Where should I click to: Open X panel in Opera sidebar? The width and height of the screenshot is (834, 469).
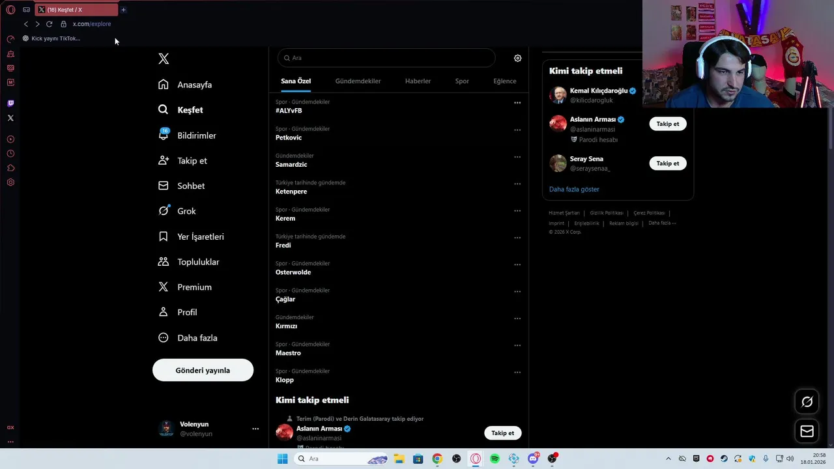pos(10,118)
